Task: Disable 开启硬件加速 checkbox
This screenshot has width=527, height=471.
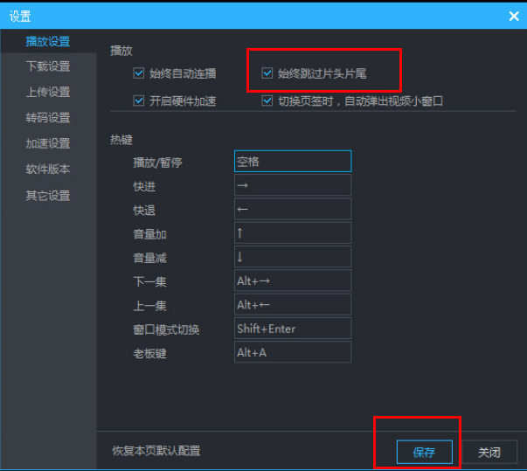Action: pyautogui.click(x=139, y=100)
